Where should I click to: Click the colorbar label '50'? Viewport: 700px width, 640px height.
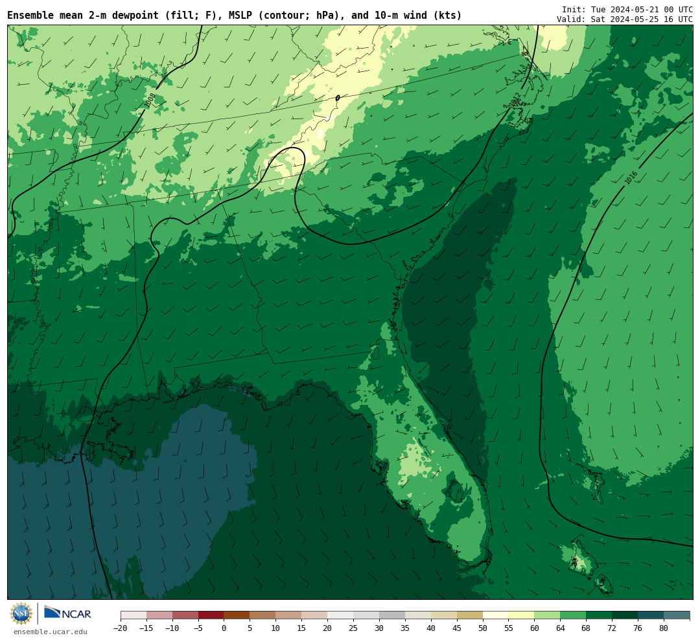click(483, 628)
